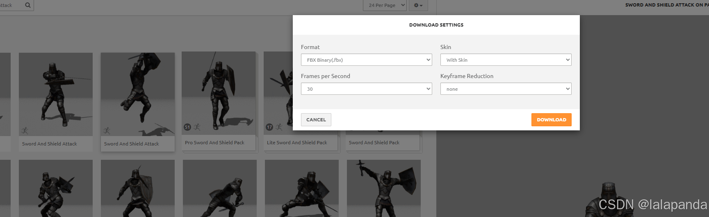Screen dimensions: 709x217
Task: Open the Skin dropdown showing With Skin
Action: 506,60
